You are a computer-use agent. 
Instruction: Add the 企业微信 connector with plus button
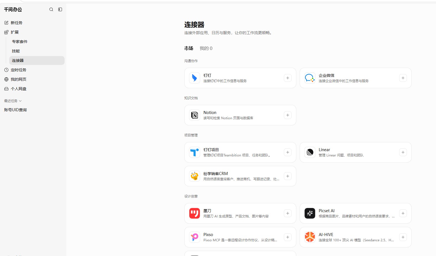click(403, 78)
